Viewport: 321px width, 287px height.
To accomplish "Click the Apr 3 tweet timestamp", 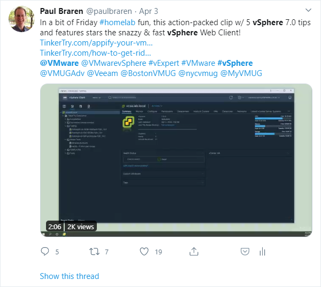I will coord(149,11).
